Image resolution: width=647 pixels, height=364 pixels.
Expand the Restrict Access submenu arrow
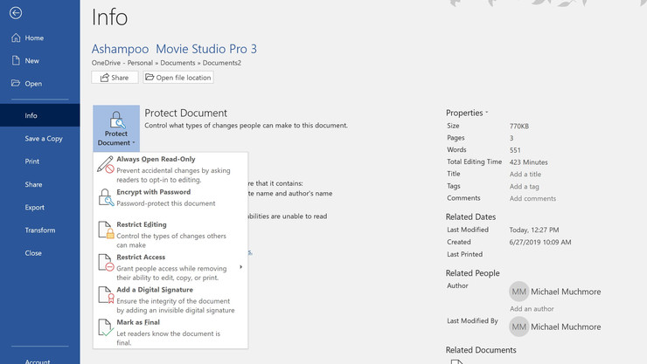(x=240, y=266)
